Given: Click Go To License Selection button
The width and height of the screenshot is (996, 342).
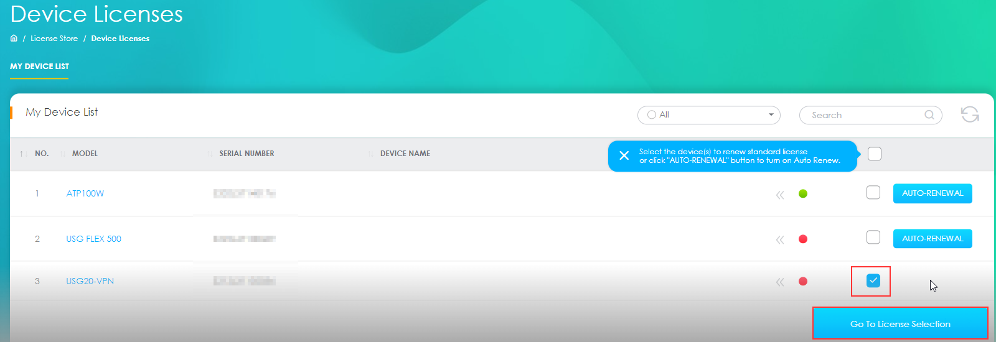Looking at the screenshot, I should pyautogui.click(x=900, y=323).
